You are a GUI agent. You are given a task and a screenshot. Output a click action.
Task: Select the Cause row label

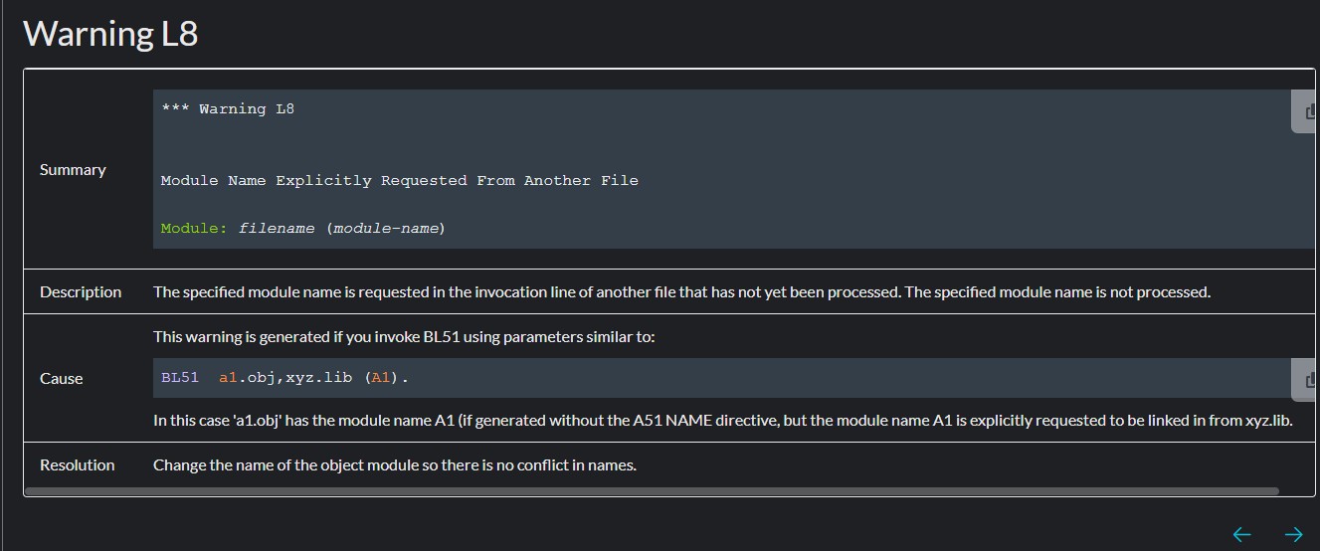61,379
